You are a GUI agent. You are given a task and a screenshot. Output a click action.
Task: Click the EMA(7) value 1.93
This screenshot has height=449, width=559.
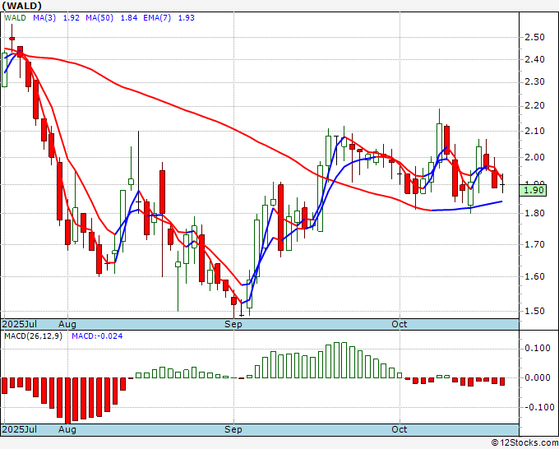186,18
